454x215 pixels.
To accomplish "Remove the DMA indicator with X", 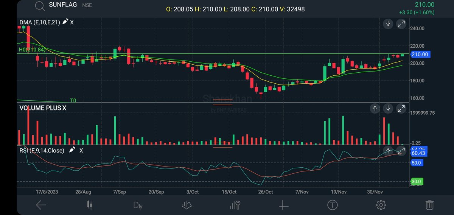I will [72, 22].
